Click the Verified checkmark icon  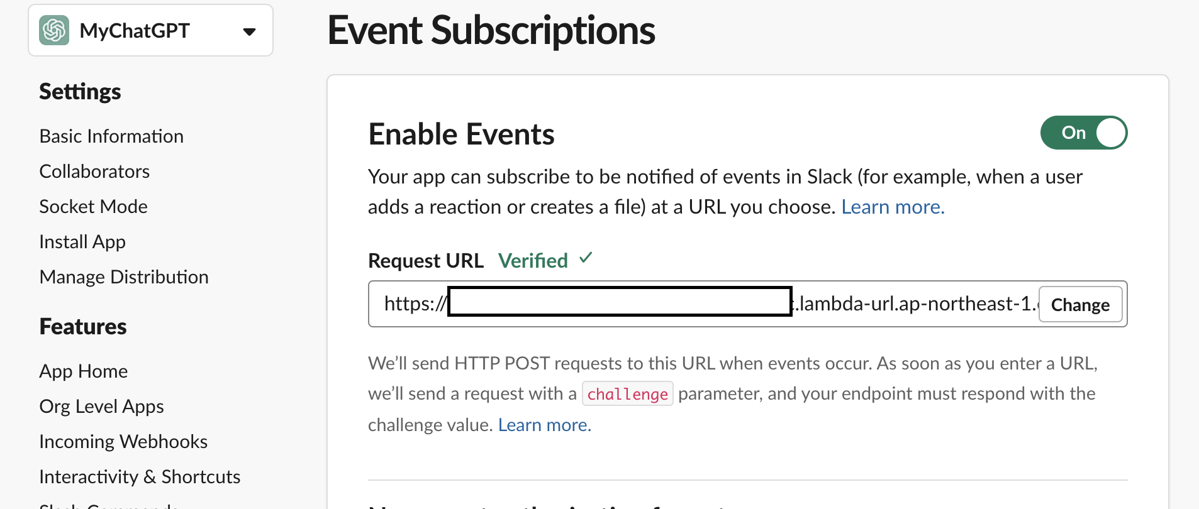(x=586, y=258)
